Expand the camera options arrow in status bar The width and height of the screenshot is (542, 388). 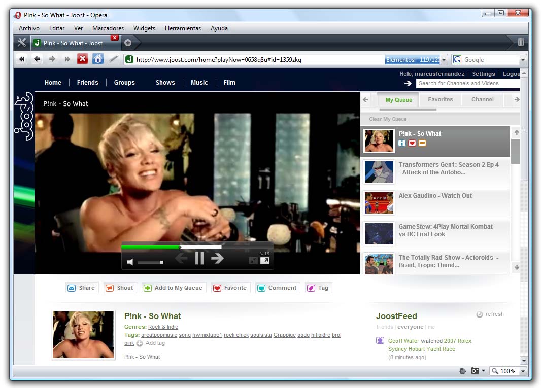pos(483,371)
